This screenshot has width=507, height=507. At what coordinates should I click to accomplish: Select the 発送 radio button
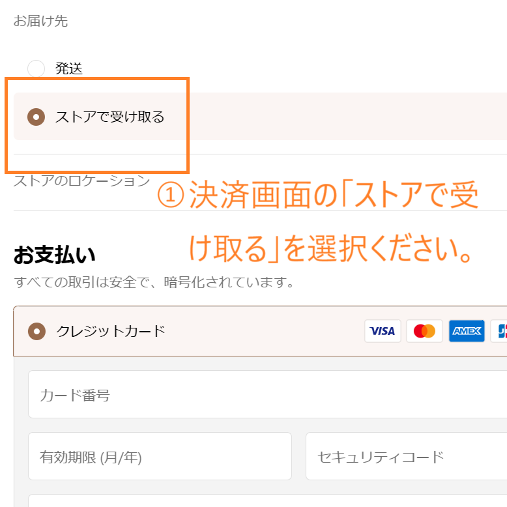[36, 68]
